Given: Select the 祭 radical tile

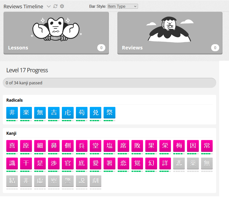Looking at the screenshot, I should [109, 113].
